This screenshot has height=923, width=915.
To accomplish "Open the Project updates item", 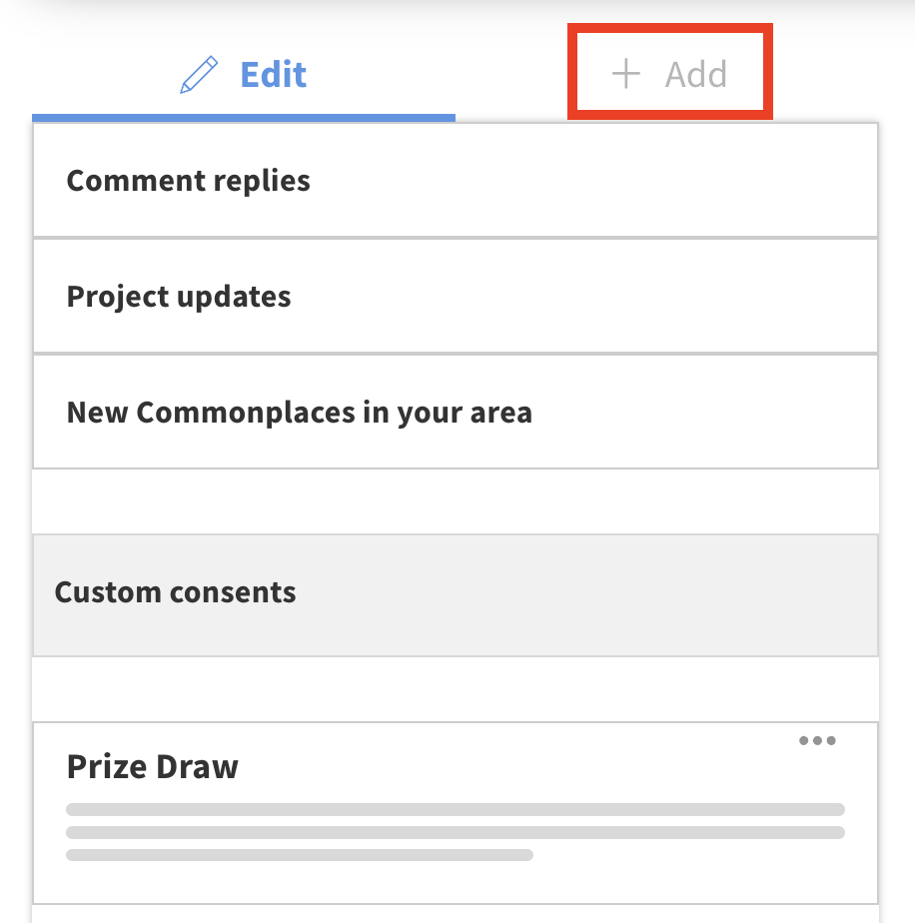I will click(x=456, y=297).
